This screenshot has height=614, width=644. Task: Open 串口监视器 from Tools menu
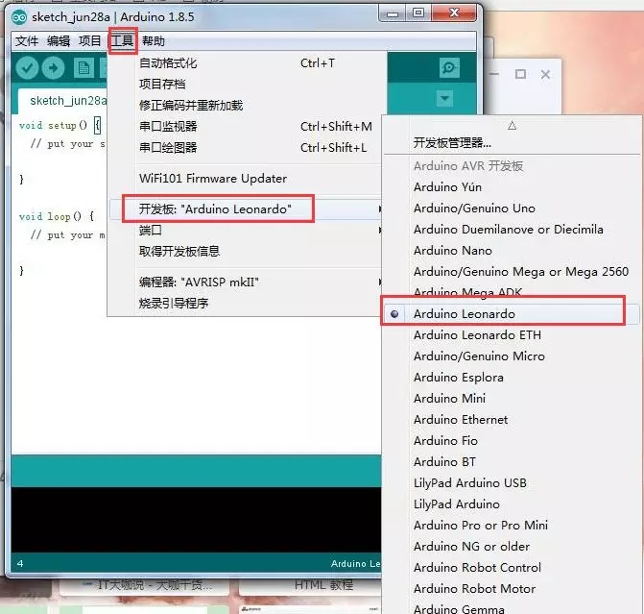pyautogui.click(x=247, y=126)
